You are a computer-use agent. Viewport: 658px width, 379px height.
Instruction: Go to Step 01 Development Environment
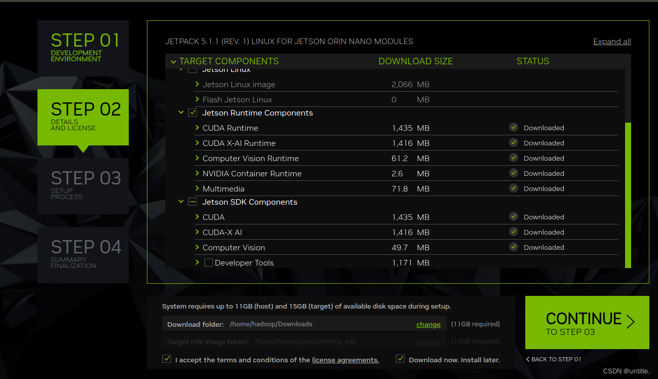tap(83, 48)
